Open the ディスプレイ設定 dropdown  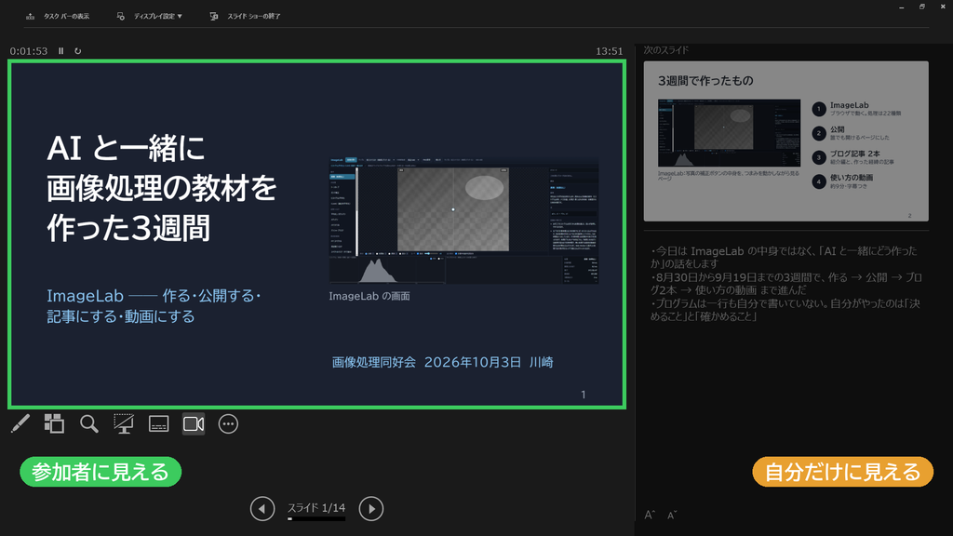click(x=158, y=17)
